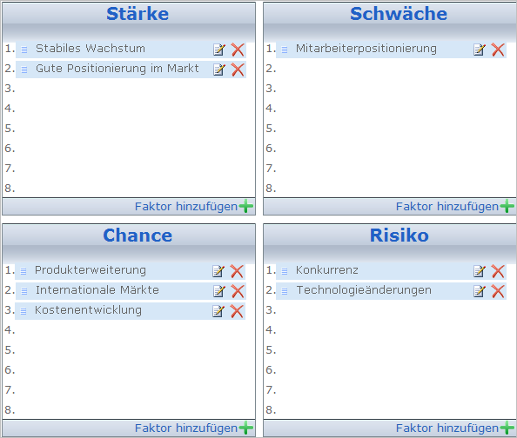Image resolution: width=517 pixels, height=438 pixels.
Task: Click the drag handle beside Kostenentwicklung
Action: (23, 311)
